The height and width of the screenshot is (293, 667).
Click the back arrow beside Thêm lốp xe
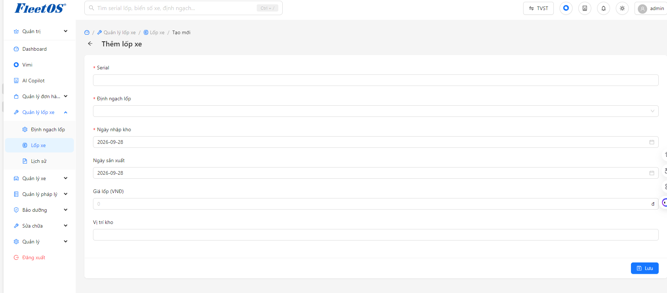[90, 44]
